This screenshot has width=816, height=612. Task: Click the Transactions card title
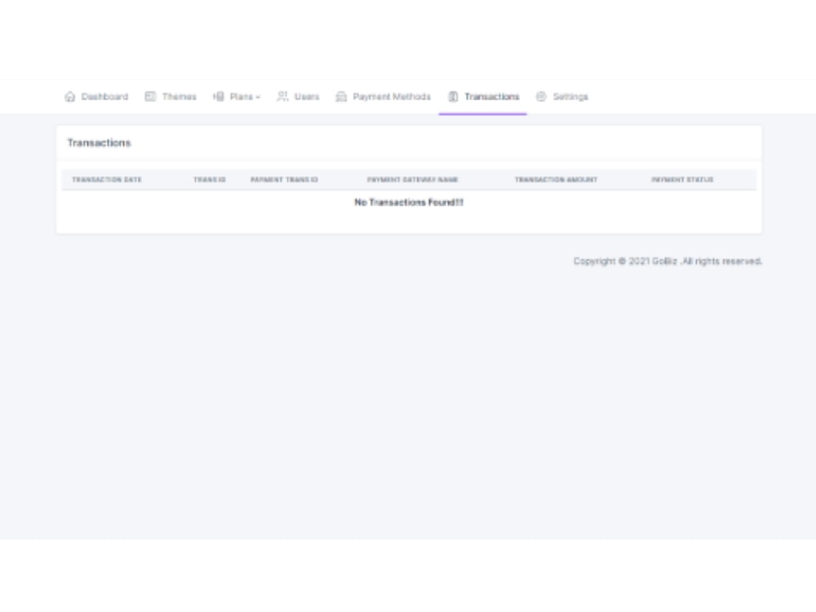(99, 143)
